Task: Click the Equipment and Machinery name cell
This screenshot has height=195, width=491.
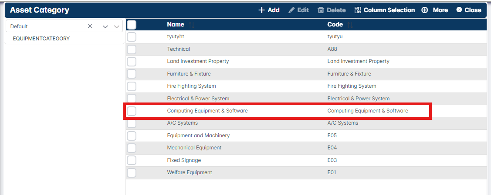Action: coord(199,136)
